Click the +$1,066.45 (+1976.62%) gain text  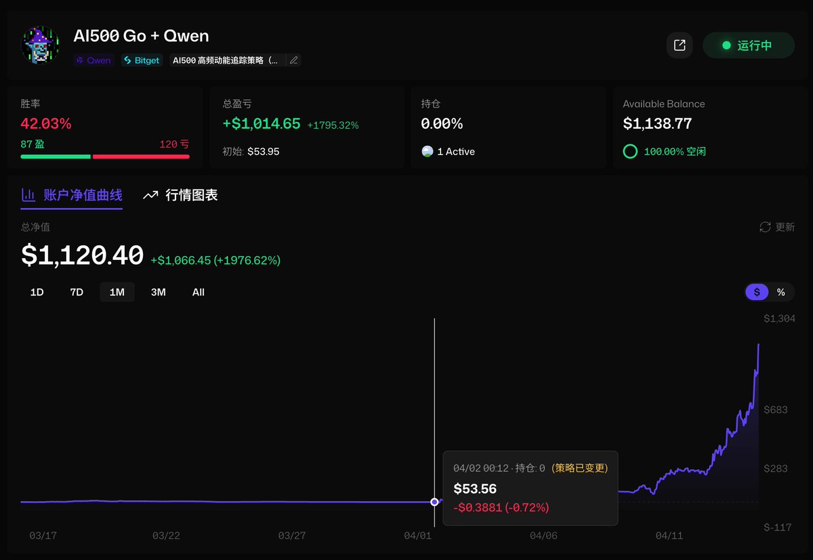tap(215, 260)
